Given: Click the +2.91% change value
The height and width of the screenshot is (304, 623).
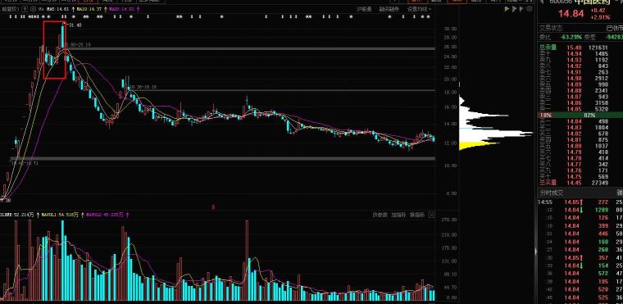Looking at the screenshot, I should pos(600,18).
